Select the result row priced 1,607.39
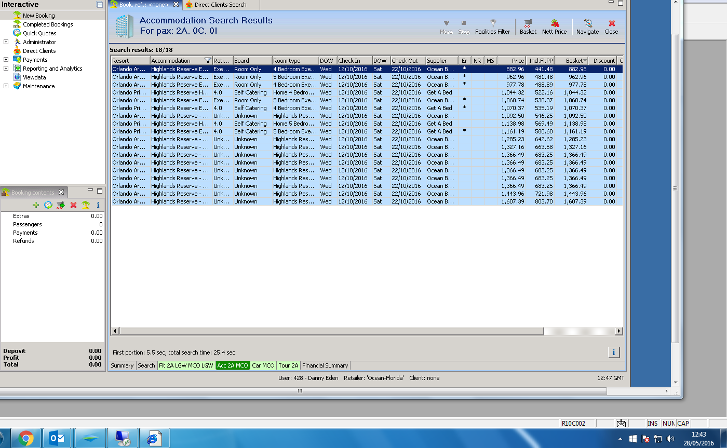 (x=367, y=201)
